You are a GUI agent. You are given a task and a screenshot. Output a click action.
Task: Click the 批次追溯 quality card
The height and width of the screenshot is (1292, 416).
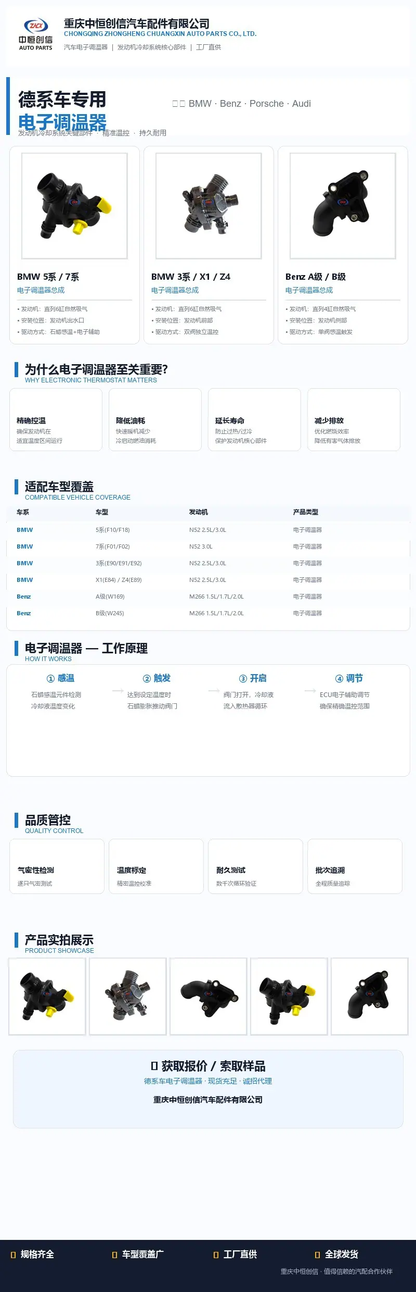[355, 866]
